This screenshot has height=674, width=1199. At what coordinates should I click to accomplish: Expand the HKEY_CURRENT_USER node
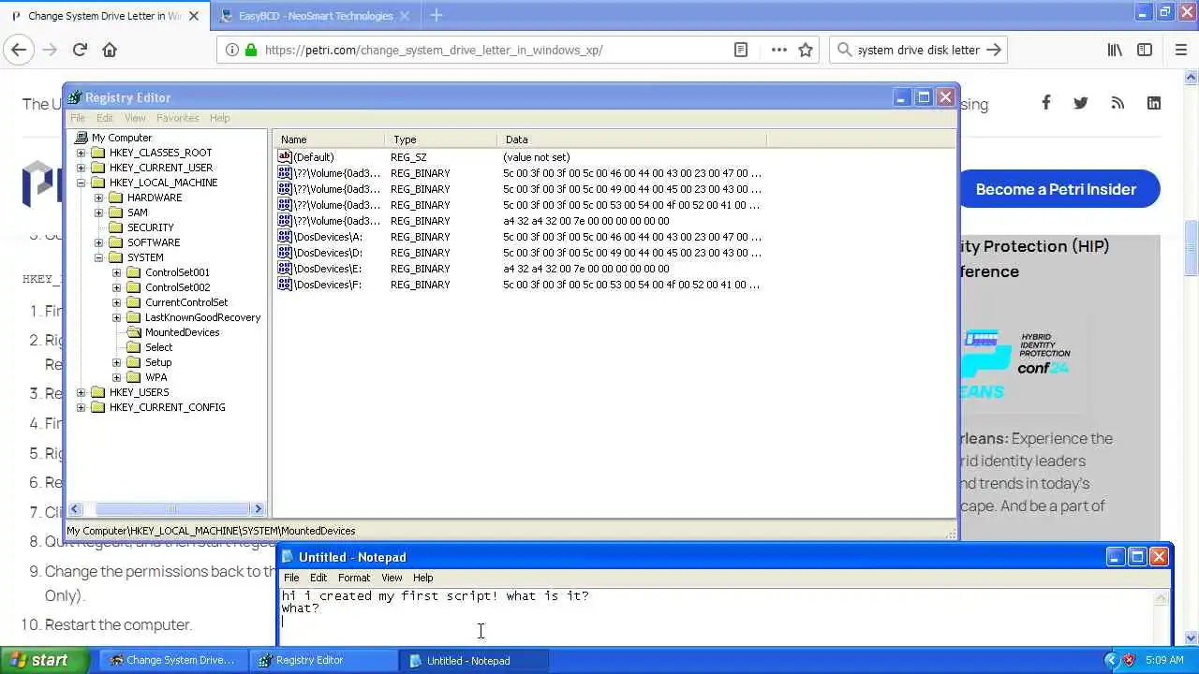(x=81, y=168)
